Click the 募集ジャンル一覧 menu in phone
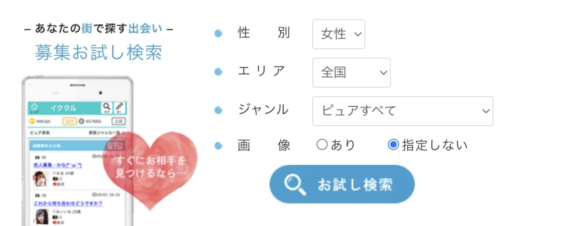Screen dimensions: 575x226 coord(105,133)
